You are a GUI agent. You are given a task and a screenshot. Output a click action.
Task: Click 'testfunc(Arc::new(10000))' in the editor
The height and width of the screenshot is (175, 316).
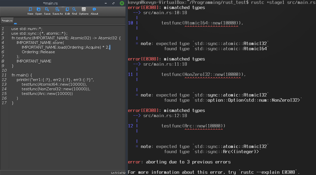47,94
